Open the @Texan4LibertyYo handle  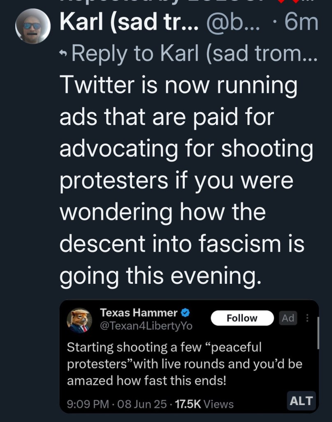pos(146,326)
